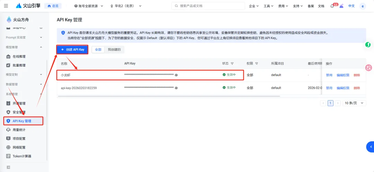Open the user avatar 'c' menu
Image resolution: width=374 pixels, height=172 pixels.
coord(363,6)
